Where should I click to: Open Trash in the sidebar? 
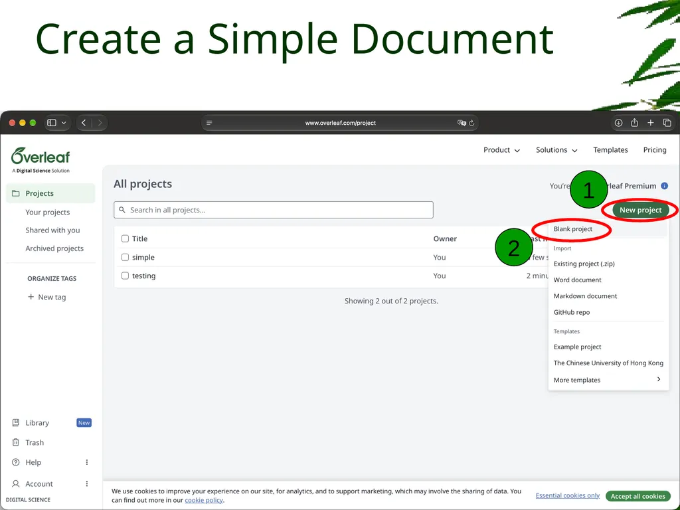point(35,442)
